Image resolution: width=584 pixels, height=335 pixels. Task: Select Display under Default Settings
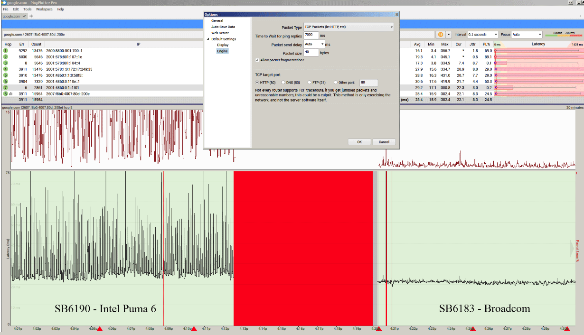pos(223,45)
